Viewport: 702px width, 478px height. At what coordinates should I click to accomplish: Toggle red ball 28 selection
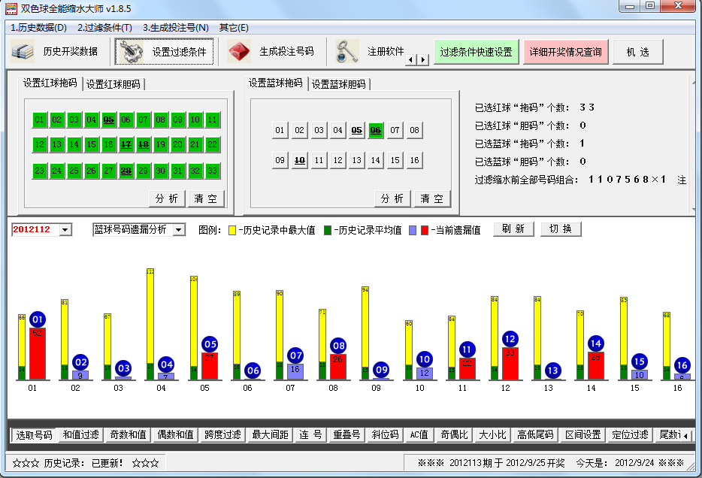click(x=126, y=171)
